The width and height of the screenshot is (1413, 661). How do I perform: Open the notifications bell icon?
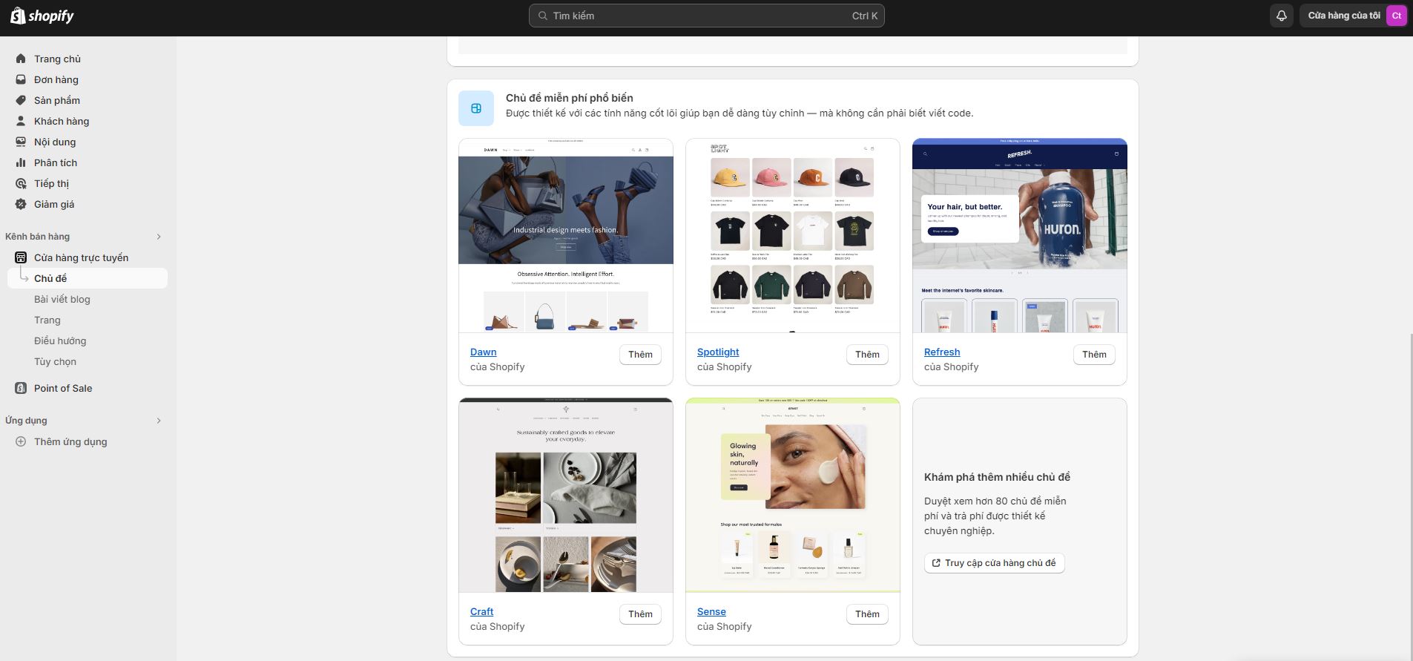click(x=1281, y=16)
